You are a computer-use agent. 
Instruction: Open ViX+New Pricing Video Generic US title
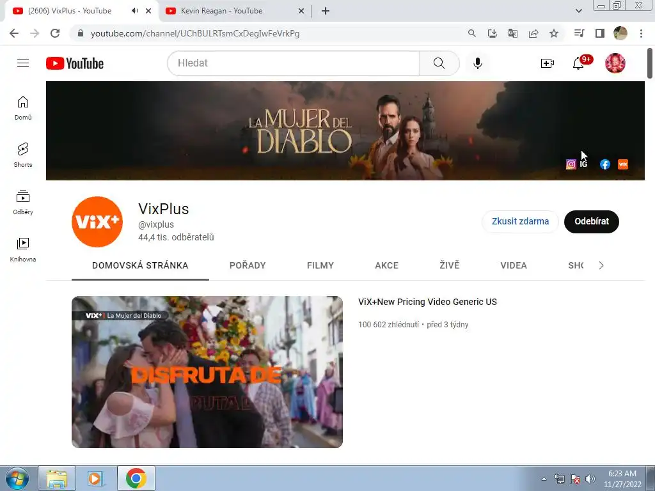tap(428, 302)
